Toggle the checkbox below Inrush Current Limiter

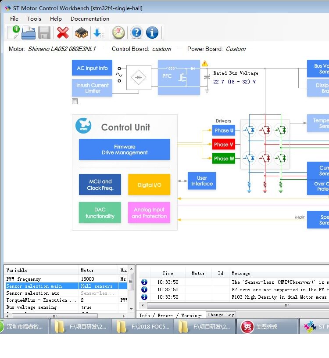(x=75, y=101)
